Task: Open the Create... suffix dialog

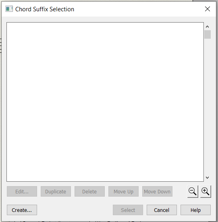Action: tap(22, 210)
